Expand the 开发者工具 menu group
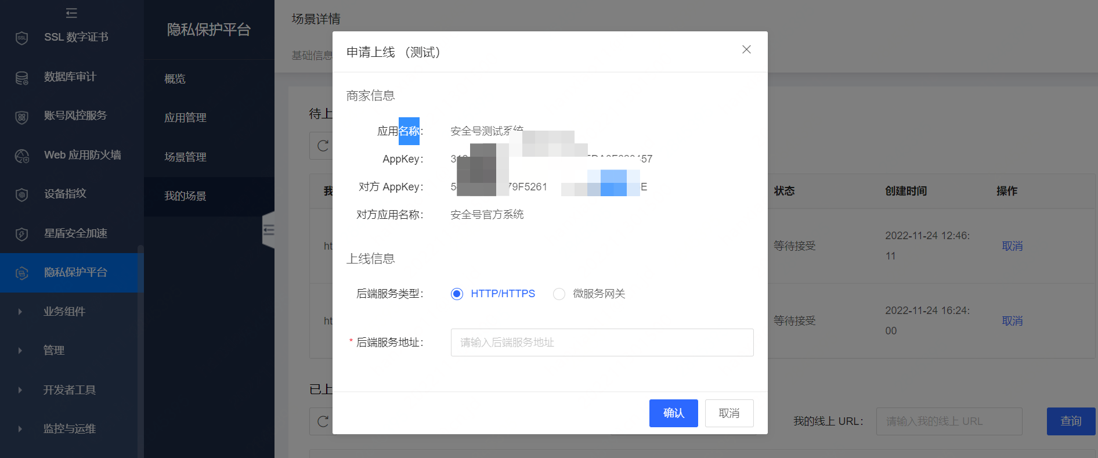The image size is (1098, 458). (69, 390)
